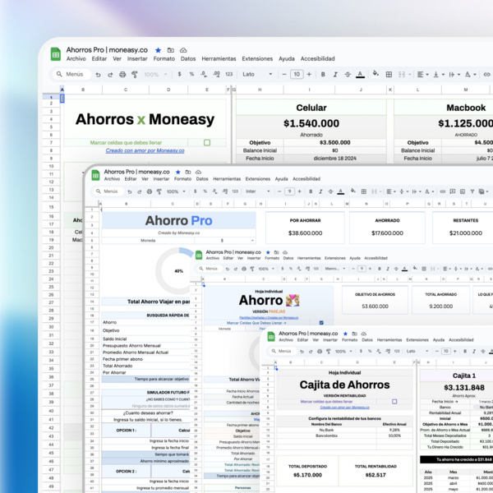493x493 pixels.
Task: Toggle bold in Cajita de Ahorros window
Action: click(465, 351)
